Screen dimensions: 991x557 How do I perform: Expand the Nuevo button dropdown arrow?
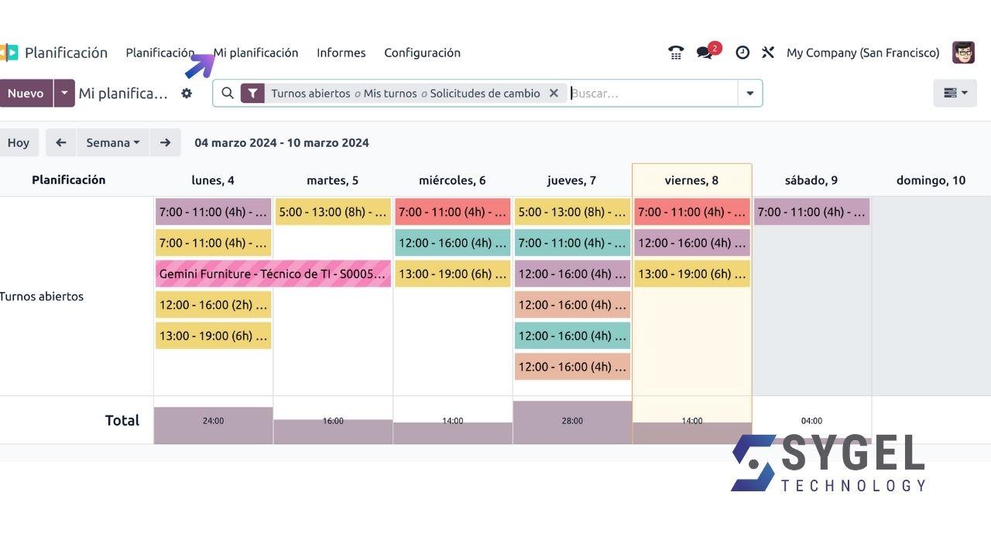[x=64, y=93]
